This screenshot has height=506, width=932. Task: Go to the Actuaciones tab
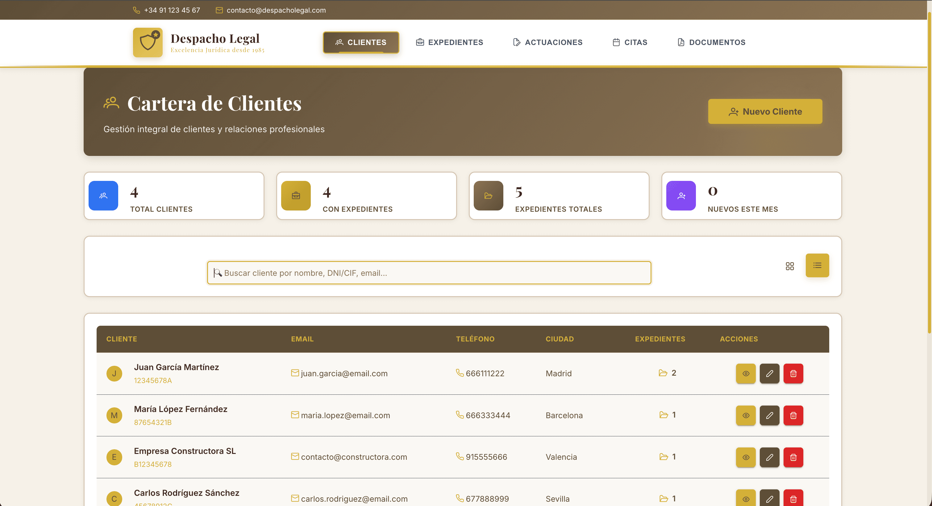pos(548,42)
